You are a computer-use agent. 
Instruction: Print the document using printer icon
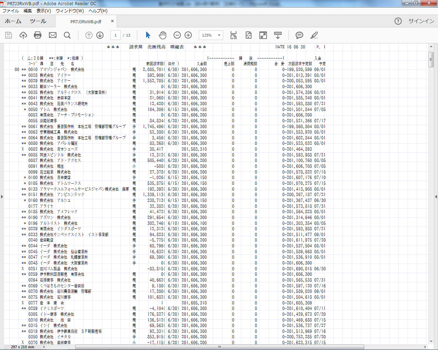point(38,35)
